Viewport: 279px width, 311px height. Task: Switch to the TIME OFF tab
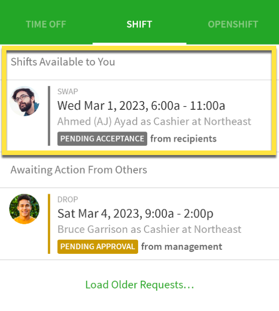pos(46,24)
